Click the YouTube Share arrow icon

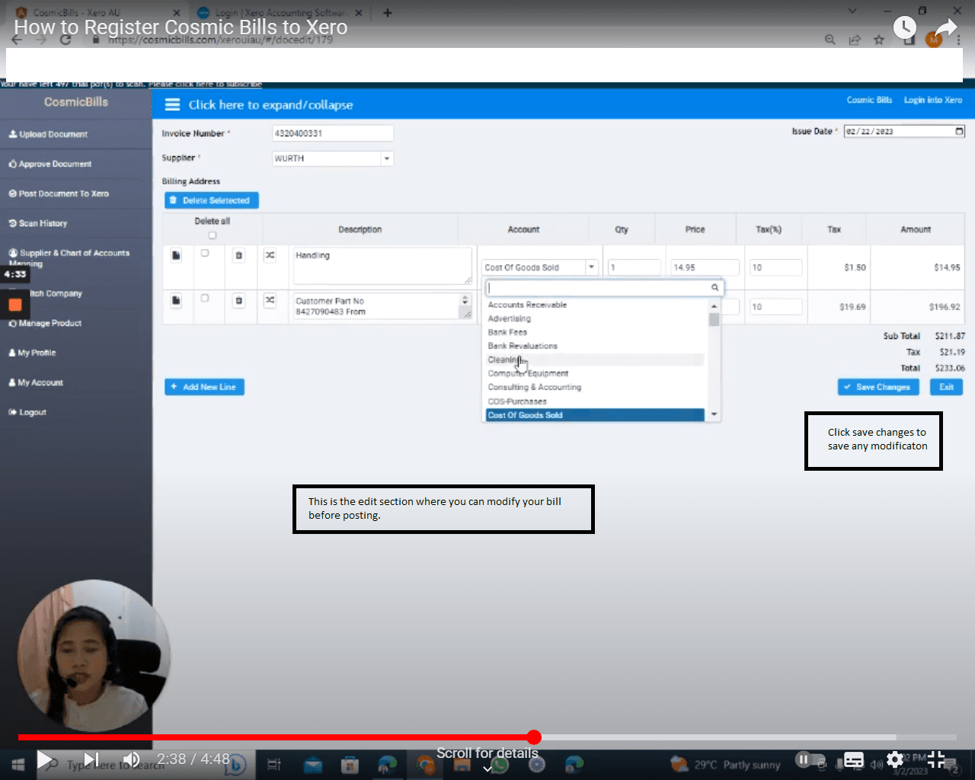tap(946, 28)
